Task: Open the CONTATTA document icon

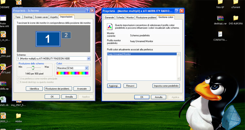Action: (220, 34)
